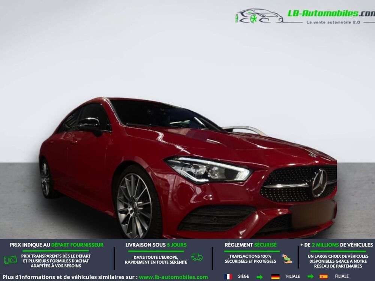
Task: Click the car's front headlight
Action: pyautogui.click(x=208, y=170)
